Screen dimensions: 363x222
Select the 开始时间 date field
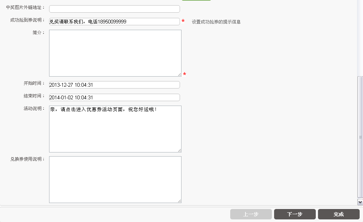click(114, 85)
